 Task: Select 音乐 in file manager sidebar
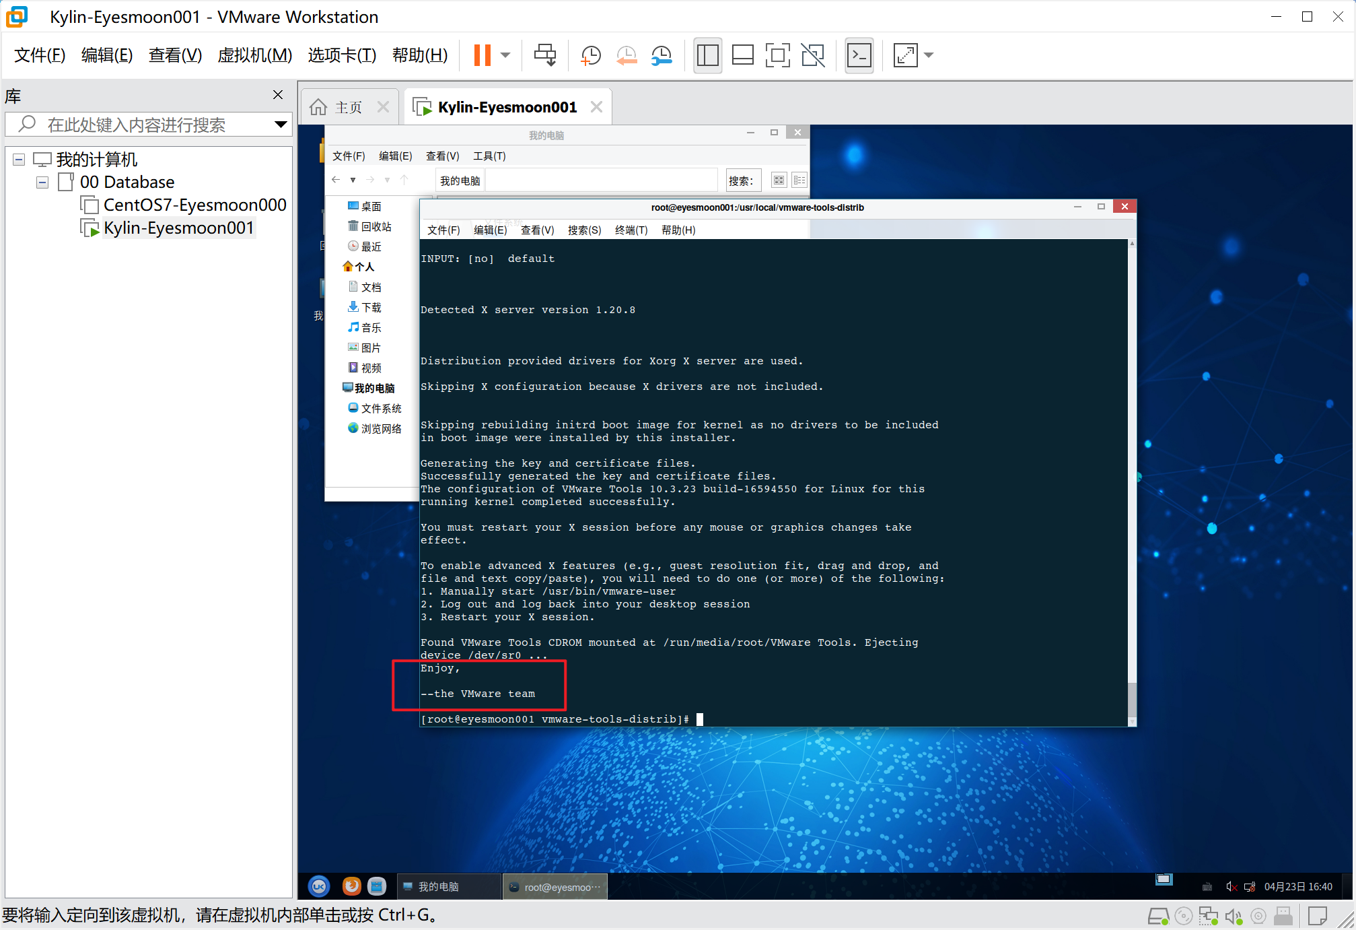click(365, 327)
